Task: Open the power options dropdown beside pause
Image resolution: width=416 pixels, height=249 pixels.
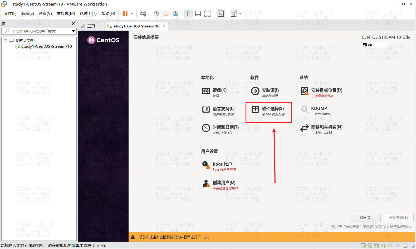Action: (x=132, y=13)
